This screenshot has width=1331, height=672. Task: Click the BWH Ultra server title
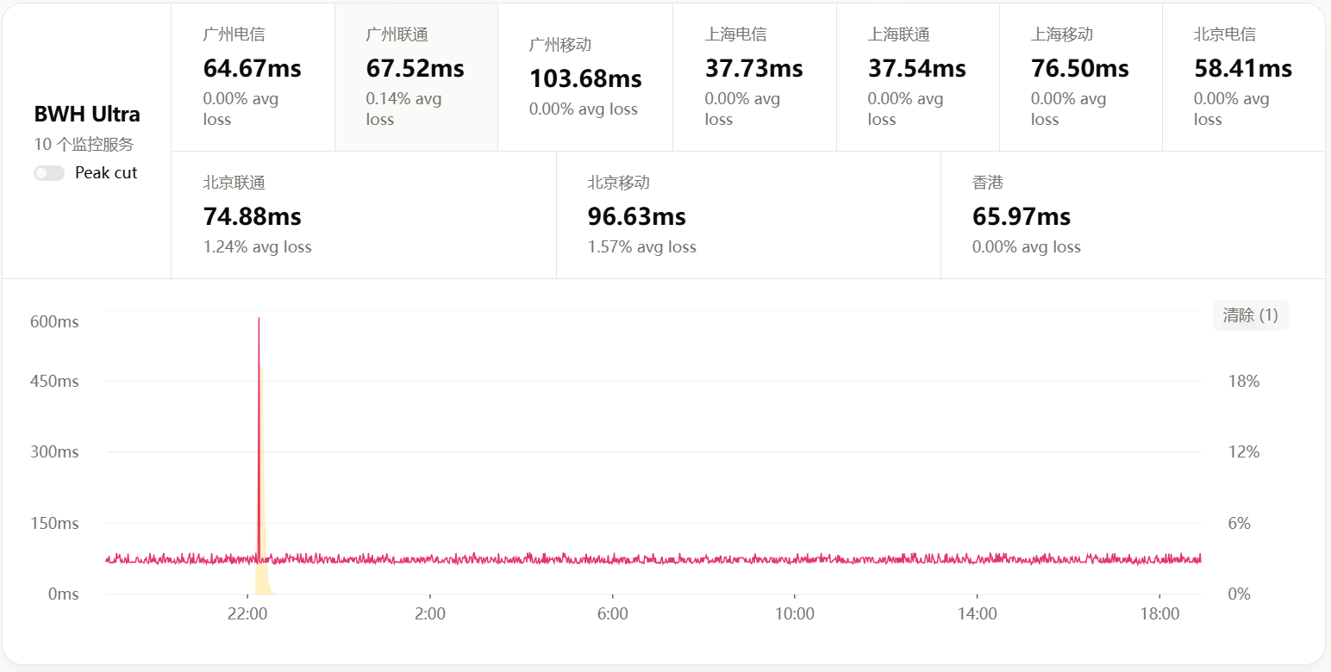pyautogui.click(x=87, y=114)
